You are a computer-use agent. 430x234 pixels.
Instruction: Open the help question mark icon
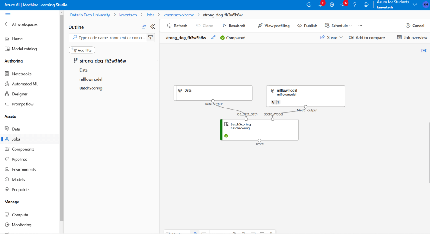coord(355,5)
